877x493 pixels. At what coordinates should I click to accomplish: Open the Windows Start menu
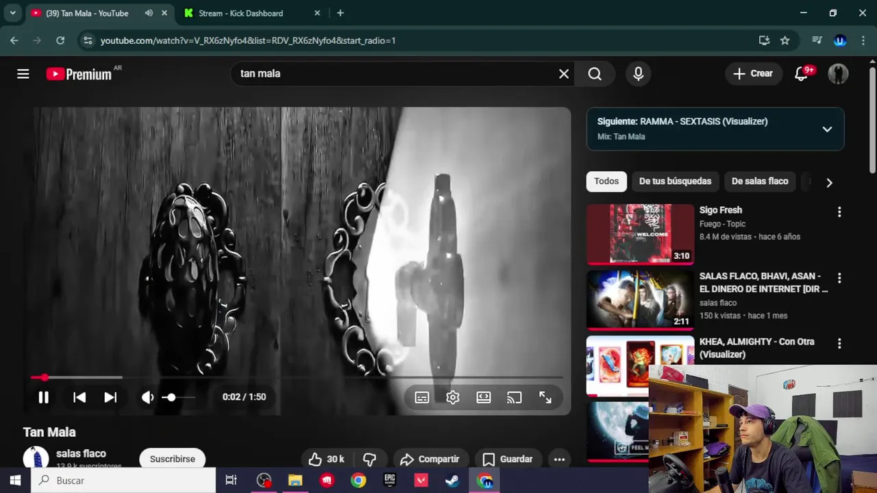(x=15, y=481)
